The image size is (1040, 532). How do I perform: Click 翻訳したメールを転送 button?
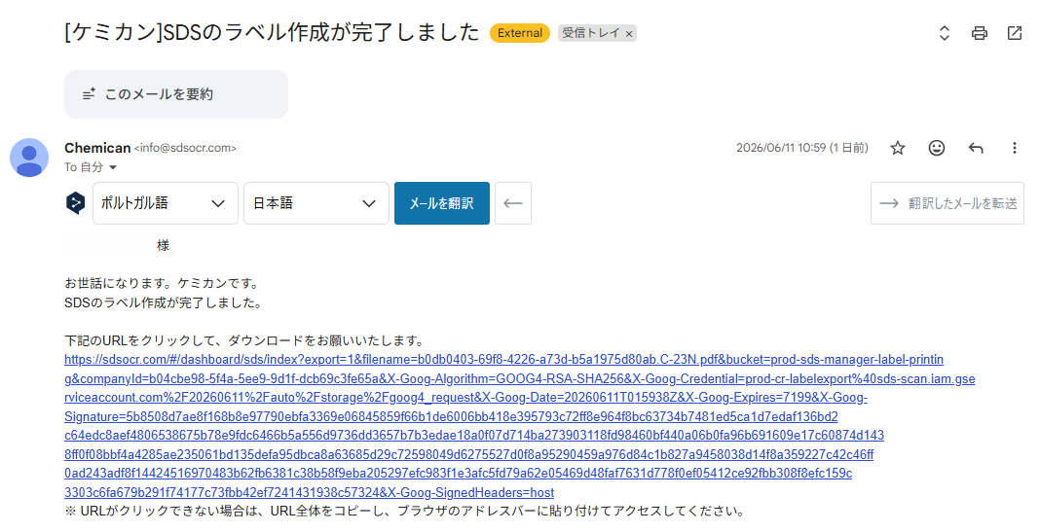pos(947,203)
